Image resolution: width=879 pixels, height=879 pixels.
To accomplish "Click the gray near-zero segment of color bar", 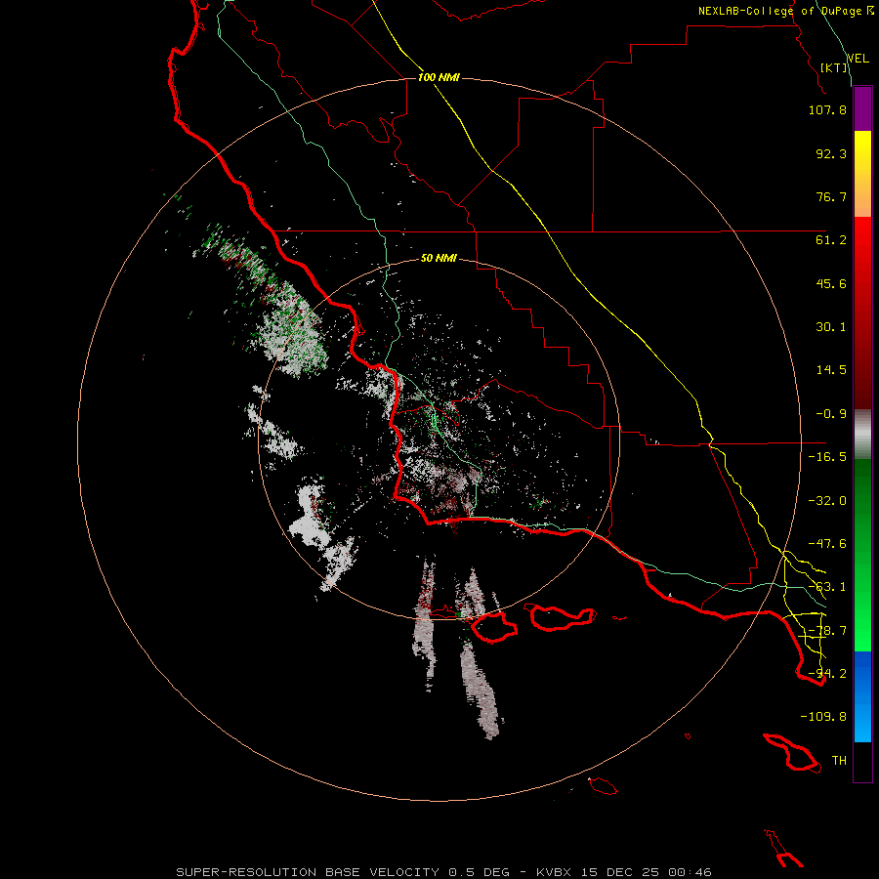I will coord(862,435).
